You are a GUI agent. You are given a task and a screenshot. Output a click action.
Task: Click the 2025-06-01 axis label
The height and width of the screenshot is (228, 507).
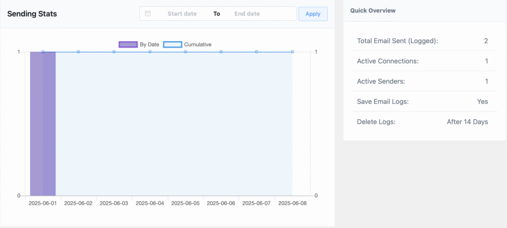tap(43, 203)
